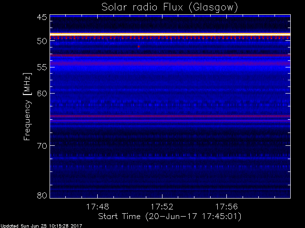The image size is (305, 228).
Task: Click the bright white-yellow band near 49 MHz
Action: (x=170, y=34)
